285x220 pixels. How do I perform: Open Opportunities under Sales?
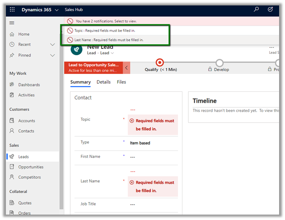[x=31, y=167]
